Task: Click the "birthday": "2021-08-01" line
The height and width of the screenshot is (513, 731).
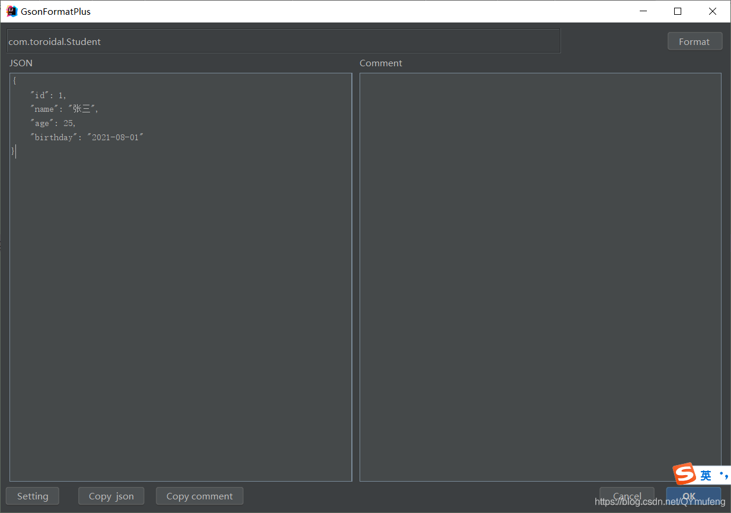Action: point(87,137)
